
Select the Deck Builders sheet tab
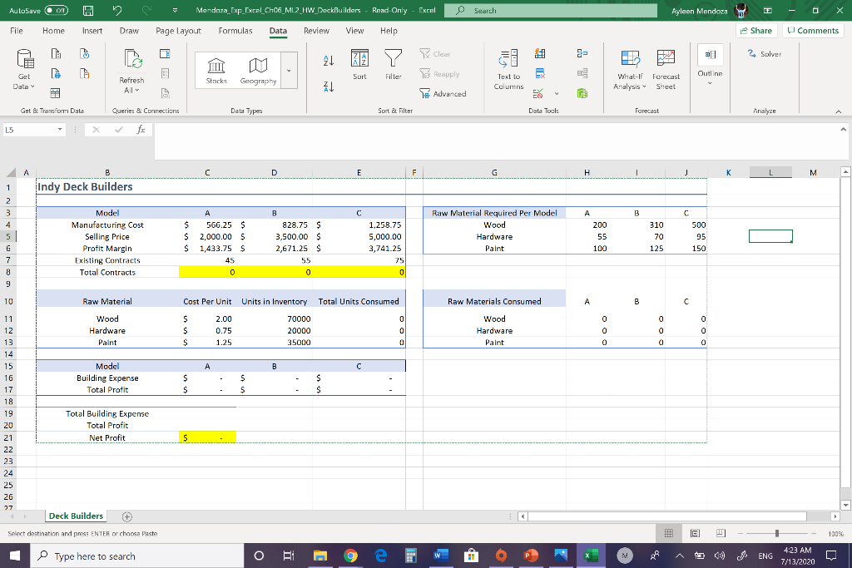(76, 516)
